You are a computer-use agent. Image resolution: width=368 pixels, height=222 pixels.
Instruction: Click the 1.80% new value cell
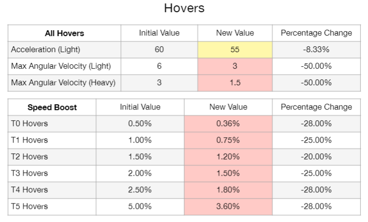tap(228, 190)
